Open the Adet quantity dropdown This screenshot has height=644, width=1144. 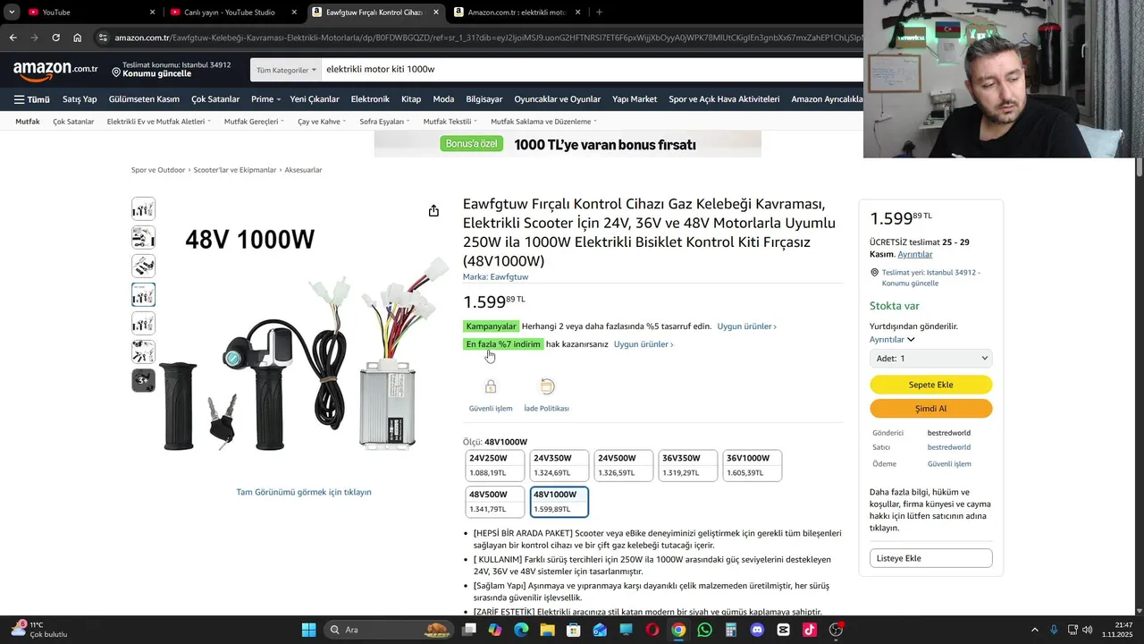(930, 358)
